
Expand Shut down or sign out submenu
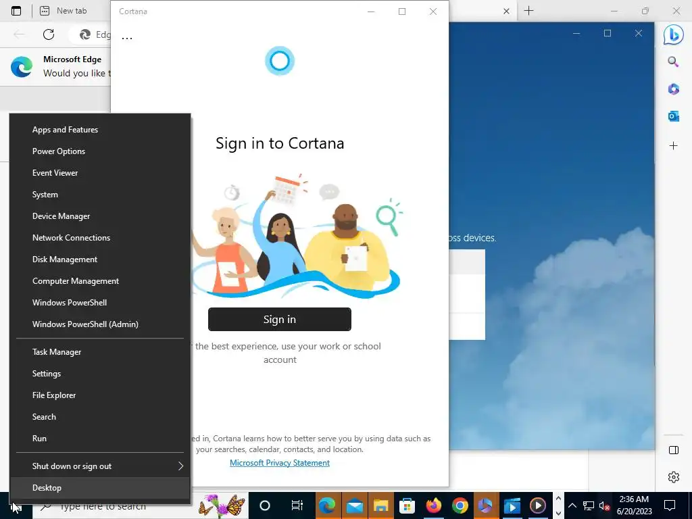pos(101,466)
